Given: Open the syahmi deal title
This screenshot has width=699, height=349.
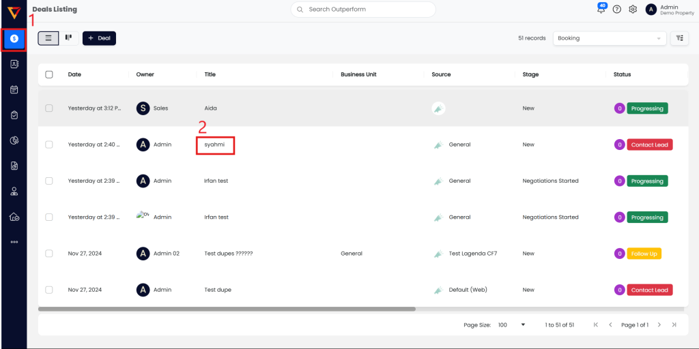Looking at the screenshot, I should click(x=215, y=145).
